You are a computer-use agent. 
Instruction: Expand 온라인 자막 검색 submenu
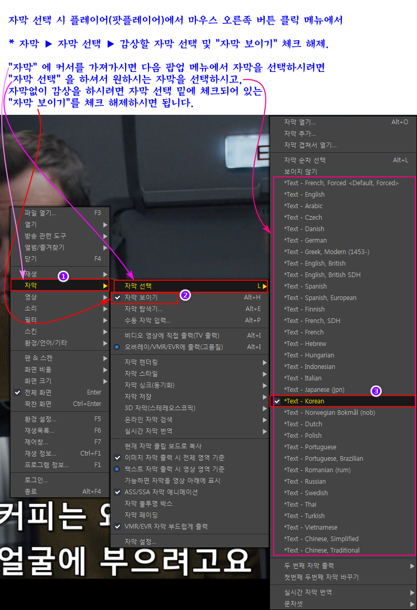[x=190, y=420]
